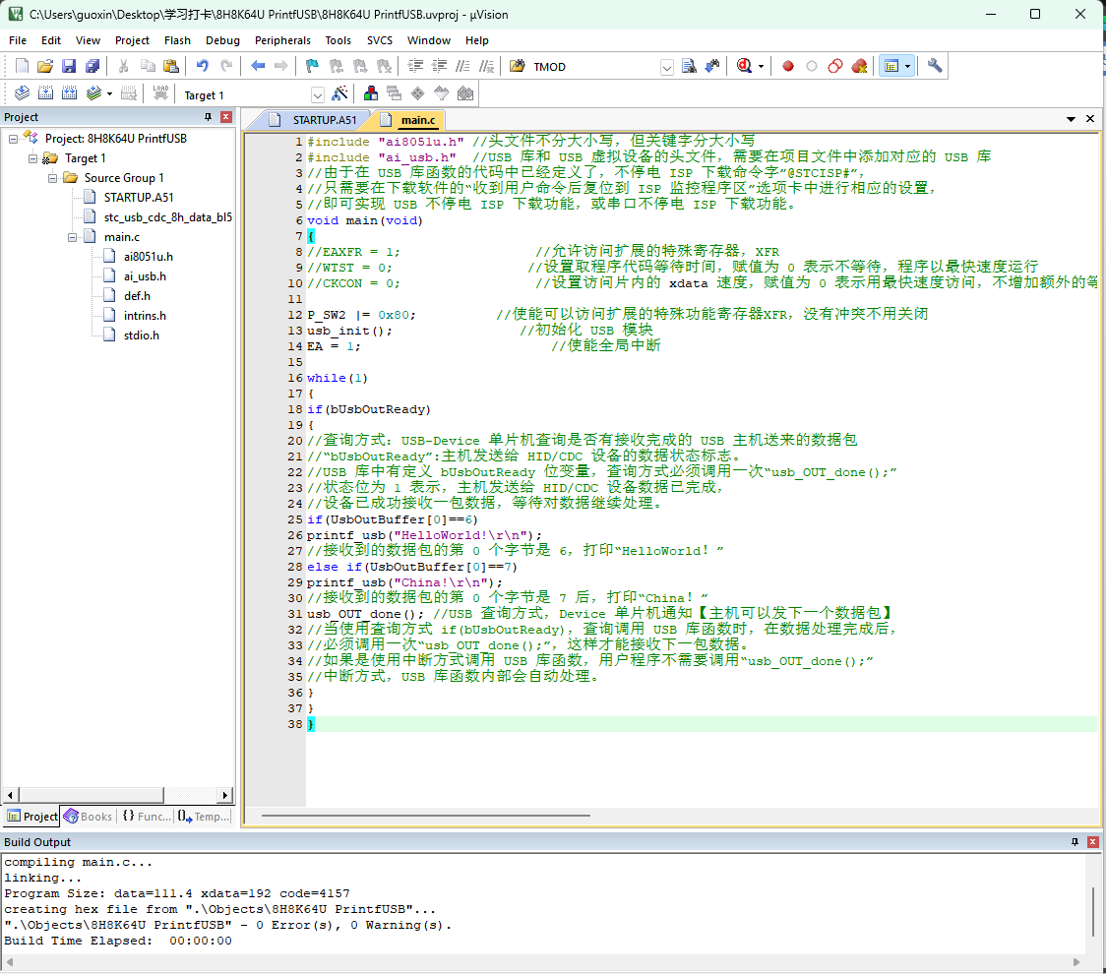This screenshot has width=1106, height=974.
Task: Switch to the Books panel tab
Action: tap(89, 816)
